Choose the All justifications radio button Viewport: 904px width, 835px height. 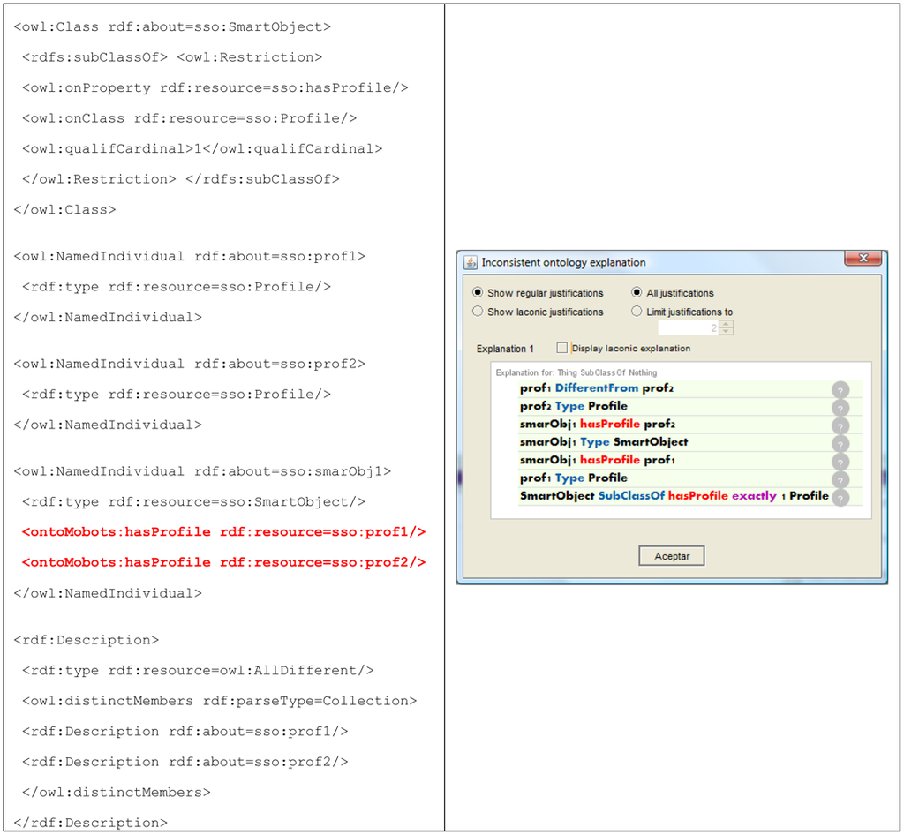(x=637, y=293)
